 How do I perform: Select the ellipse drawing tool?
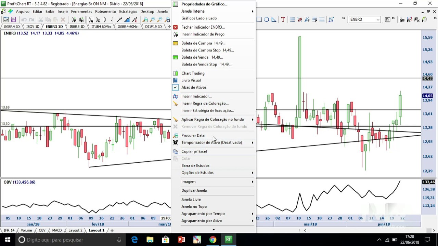(266, 19)
